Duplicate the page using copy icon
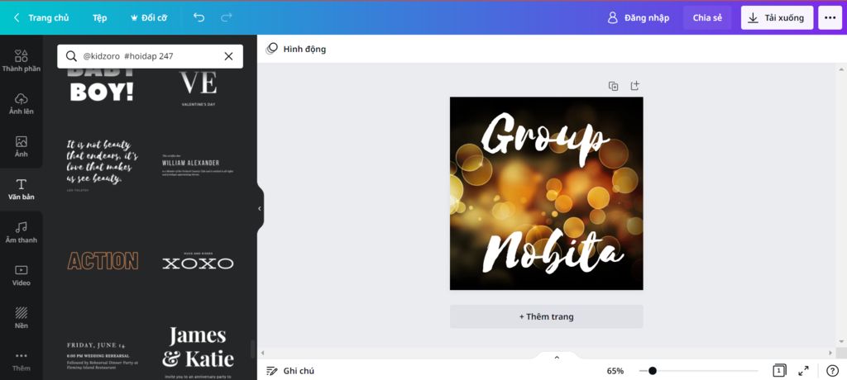The height and width of the screenshot is (380, 847). [613, 86]
